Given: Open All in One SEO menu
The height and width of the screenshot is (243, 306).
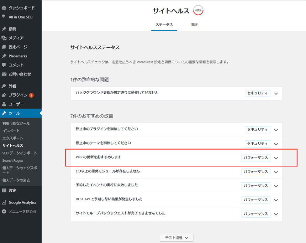Looking at the screenshot, I should click(21, 17).
